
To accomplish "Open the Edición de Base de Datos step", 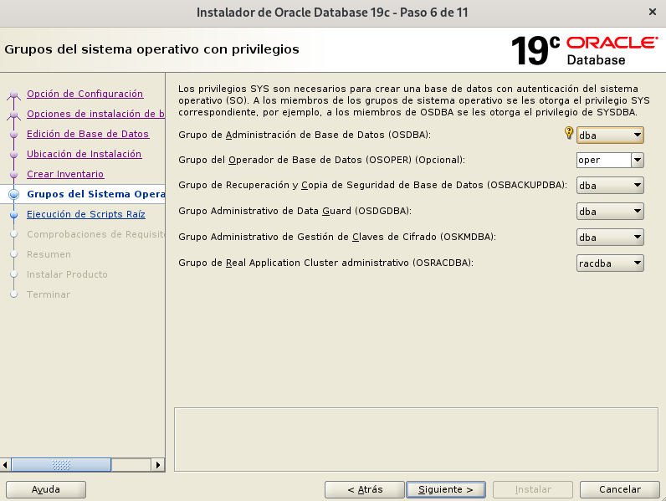I will [x=88, y=134].
